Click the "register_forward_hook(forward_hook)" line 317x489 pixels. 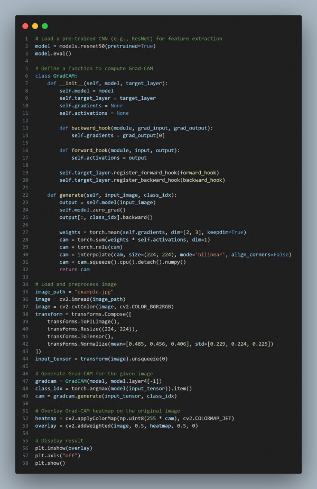click(x=139, y=173)
